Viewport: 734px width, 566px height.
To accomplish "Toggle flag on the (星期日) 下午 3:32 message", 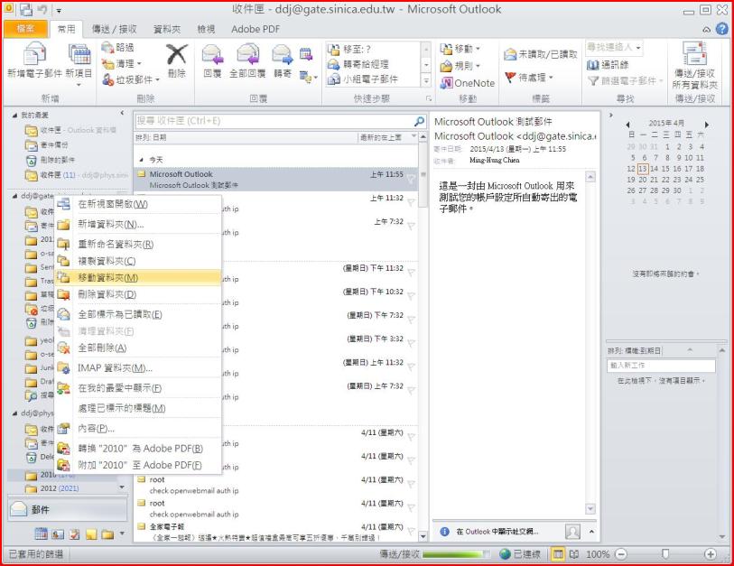I will tap(411, 343).
